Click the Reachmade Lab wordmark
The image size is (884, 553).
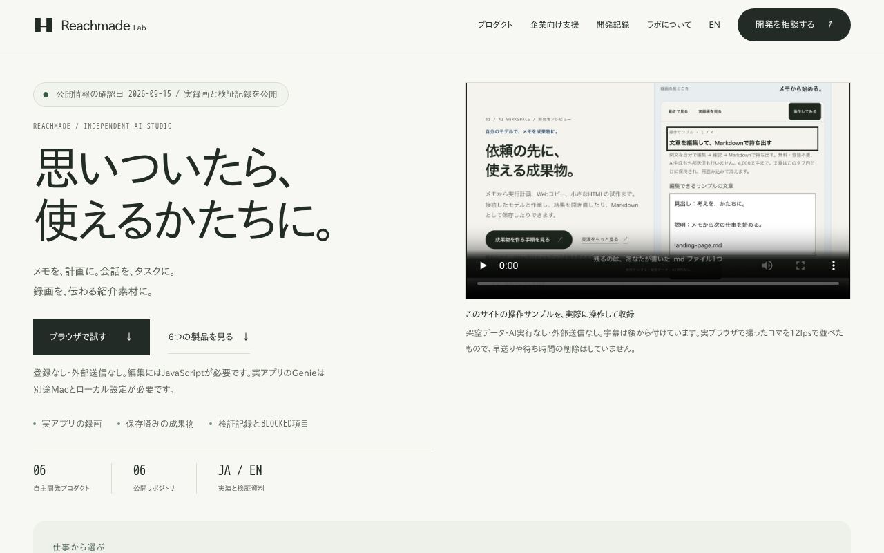pyautogui.click(x=104, y=26)
